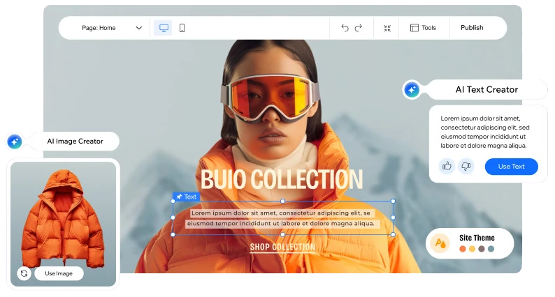Click the Use Image button
This screenshot has width=555, height=297.
59,273
